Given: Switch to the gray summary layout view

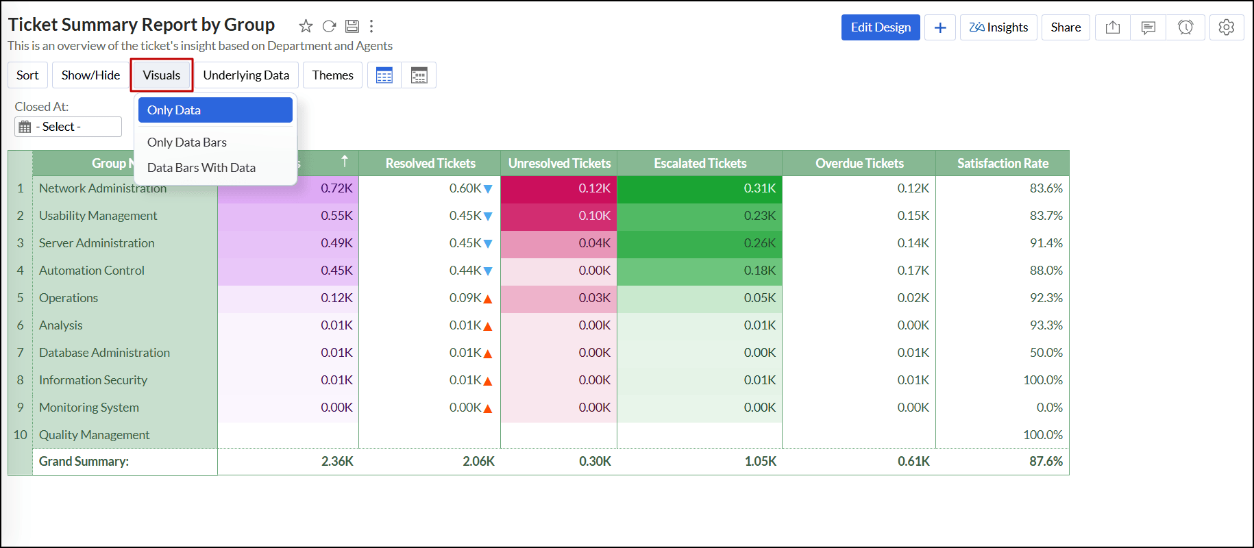Looking at the screenshot, I should [419, 75].
